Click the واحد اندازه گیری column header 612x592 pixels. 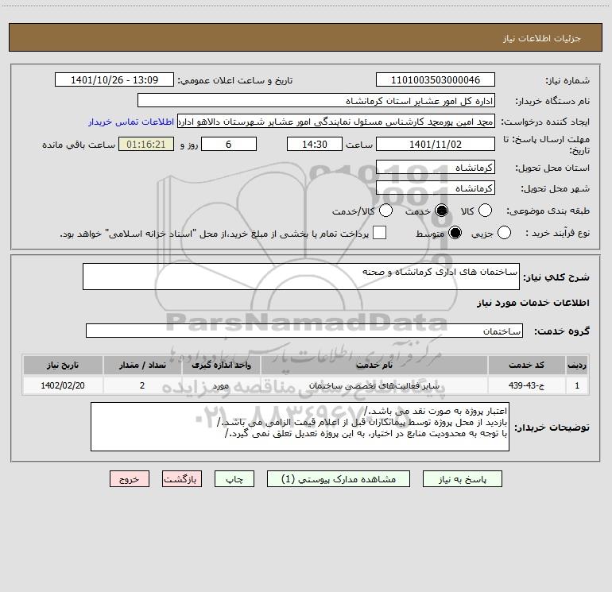pos(221,365)
